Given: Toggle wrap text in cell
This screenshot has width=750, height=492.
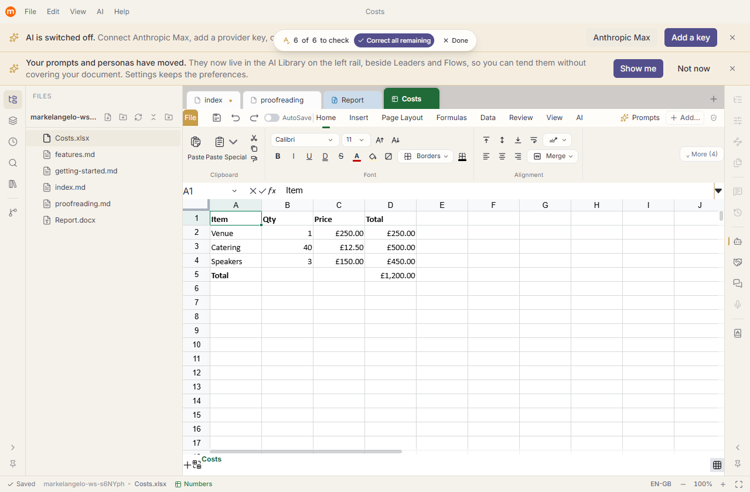Looking at the screenshot, I should coord(534,140).
